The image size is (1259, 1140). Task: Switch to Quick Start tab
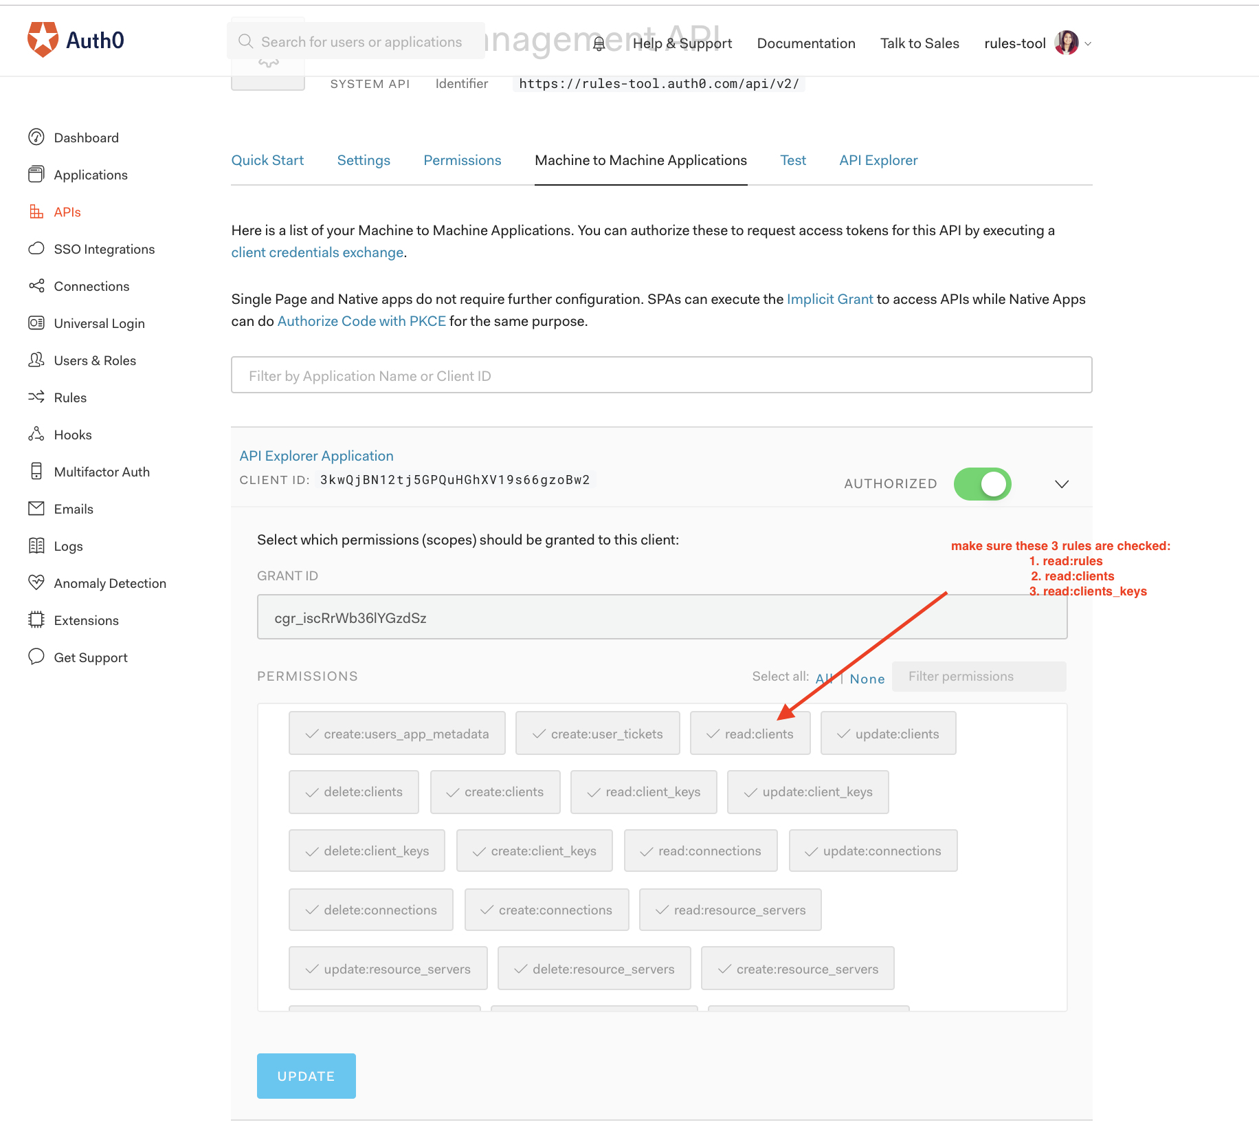point(267,160)
